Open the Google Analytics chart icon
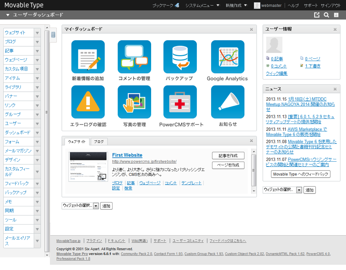The width and height of the screenshot is (346, 270). point(228,56)
